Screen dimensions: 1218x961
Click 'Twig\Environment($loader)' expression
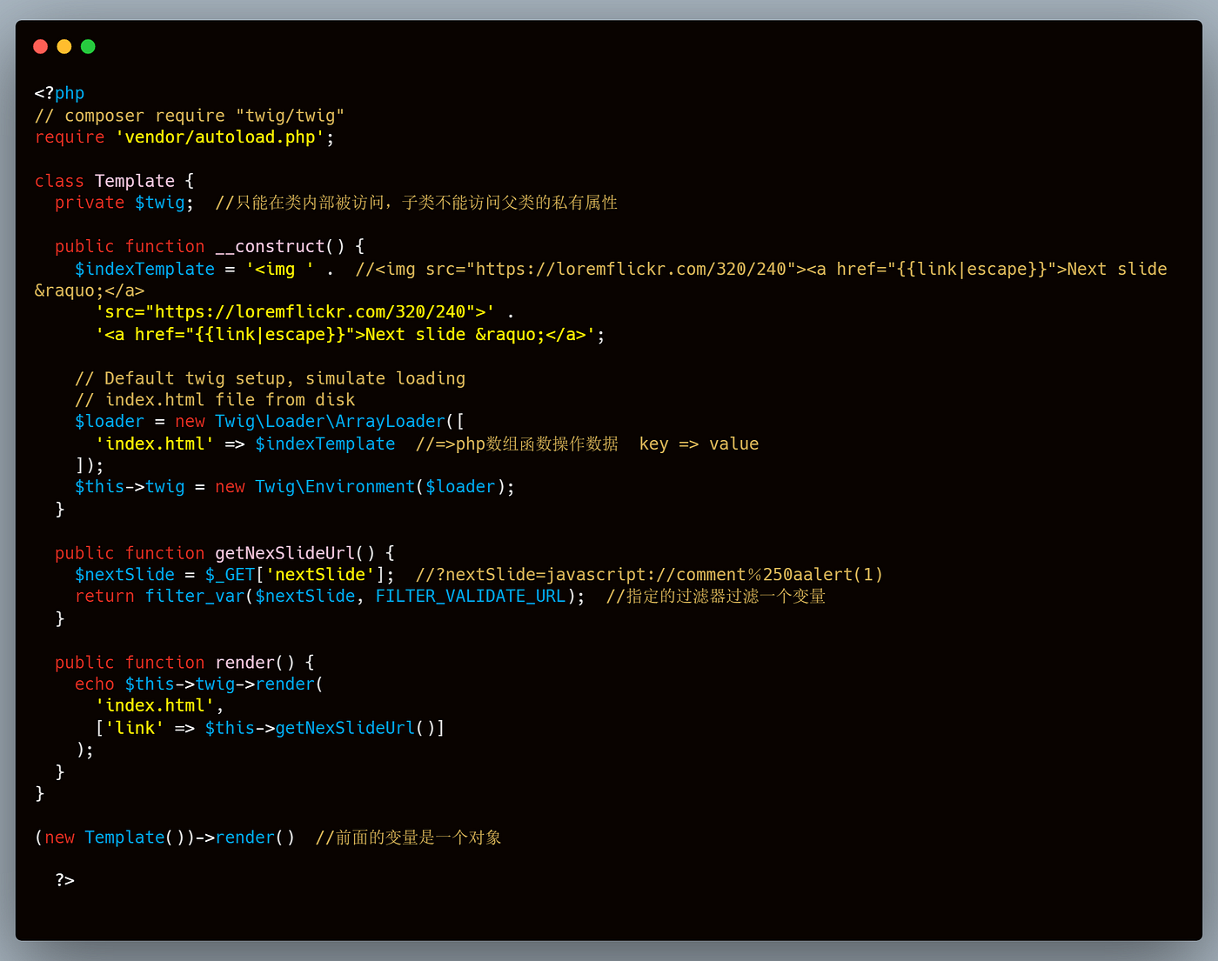pyautogui.click(x=380, y=487)
